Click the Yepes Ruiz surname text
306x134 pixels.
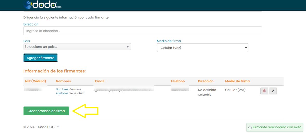(x=77, y=93)
